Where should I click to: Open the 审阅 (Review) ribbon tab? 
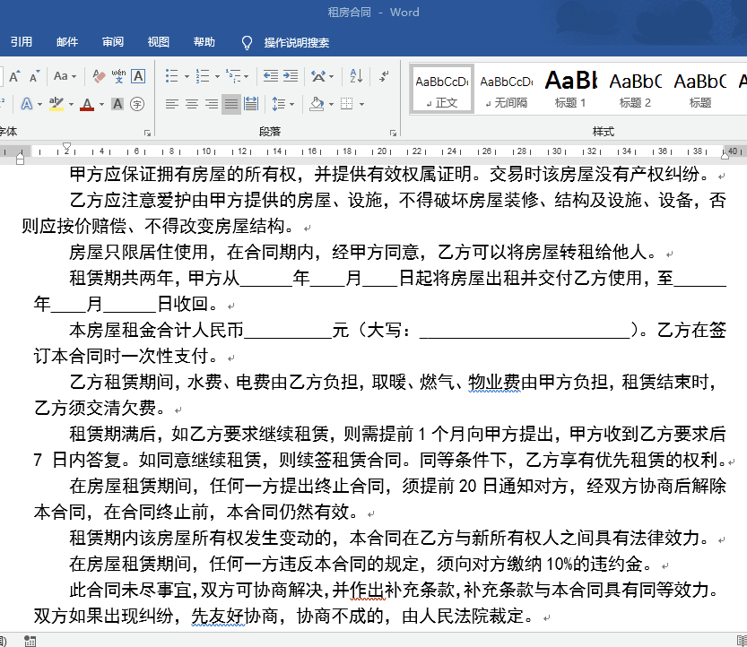coord(113,42)
